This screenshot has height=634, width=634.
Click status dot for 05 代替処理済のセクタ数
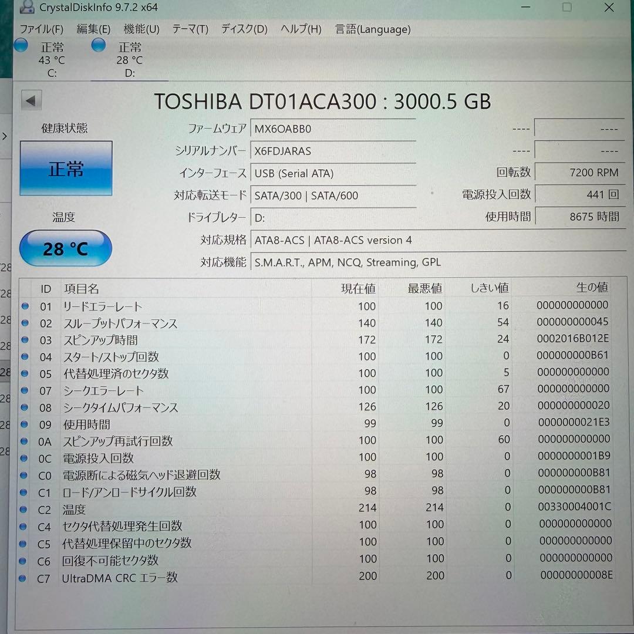25,373
